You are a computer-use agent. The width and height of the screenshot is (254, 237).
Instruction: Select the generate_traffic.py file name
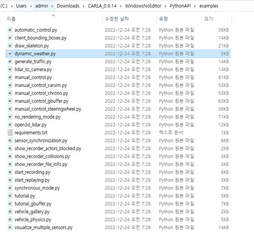pyautogui.click(x=33, y=62)
